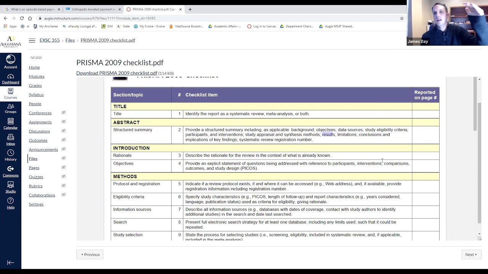The image size is (488, 274).
Task: Open the My Evolve bookmark
Action: pyautogui.click(x=149, y=26)
